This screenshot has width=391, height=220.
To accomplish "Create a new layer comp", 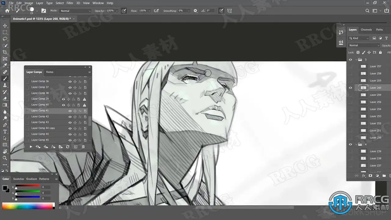I will [x=76, y=147].
